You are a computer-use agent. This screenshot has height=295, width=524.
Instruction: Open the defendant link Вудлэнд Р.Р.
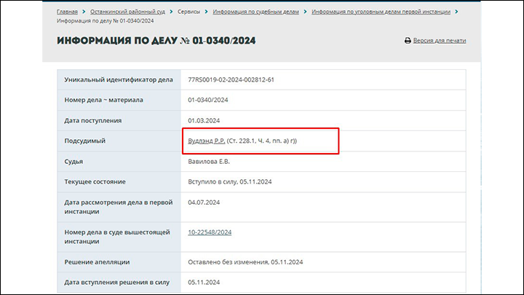coord(207,141)
